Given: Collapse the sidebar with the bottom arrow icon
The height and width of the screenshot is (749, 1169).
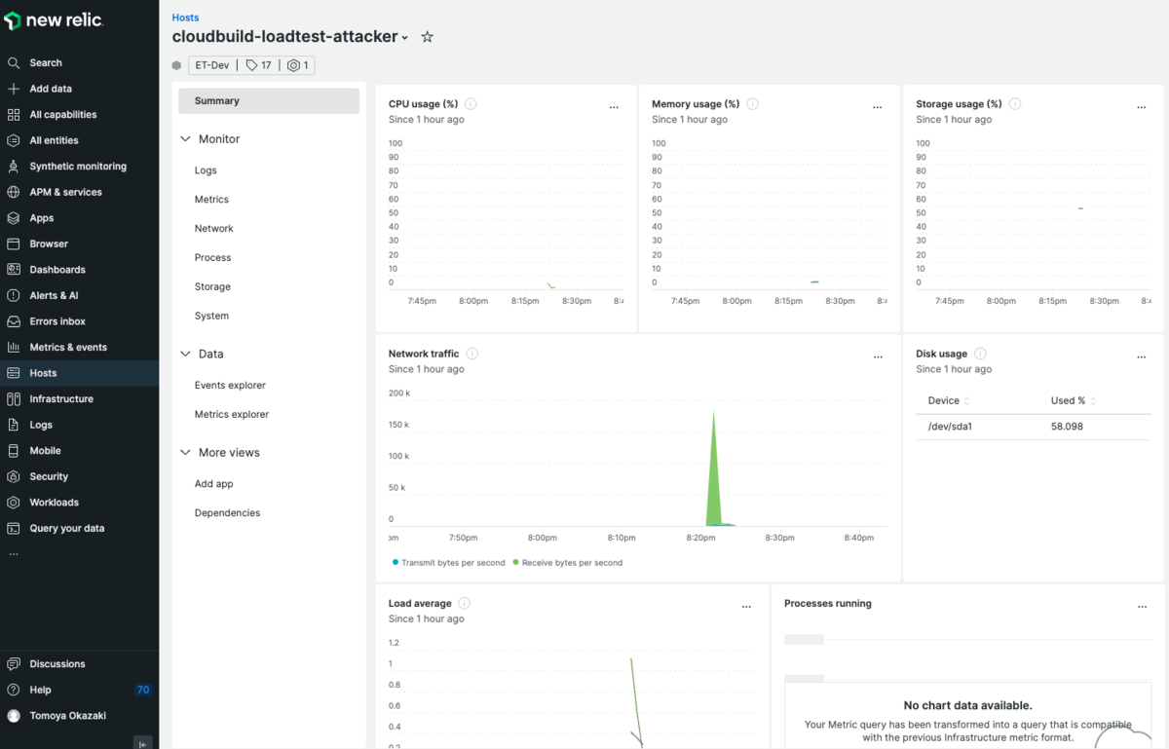Looking at the screenshot, I should point(143,744).
